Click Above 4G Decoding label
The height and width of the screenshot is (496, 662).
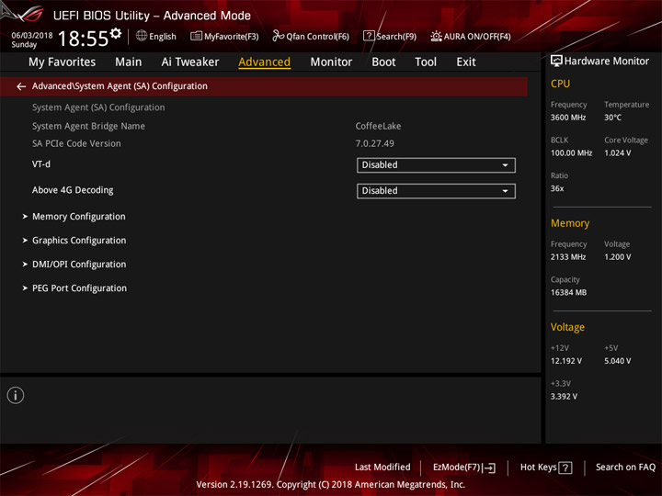(x=73, y=190)
